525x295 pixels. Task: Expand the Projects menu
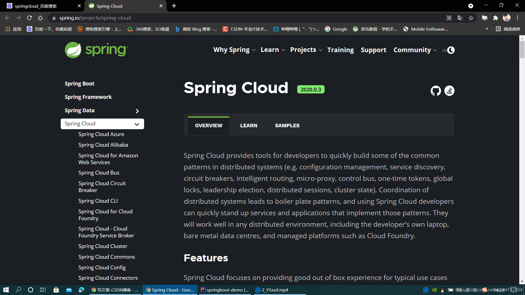point(306,50)
